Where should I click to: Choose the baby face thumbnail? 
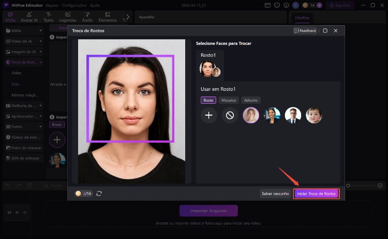coord(314,115)
